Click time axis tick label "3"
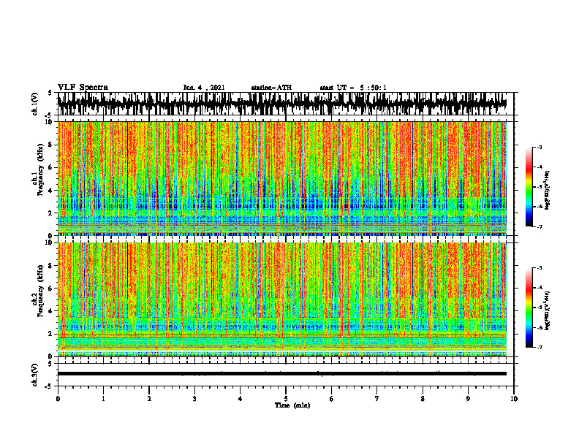This screenshot has height=447, width=579. click(x=194, y=399)
